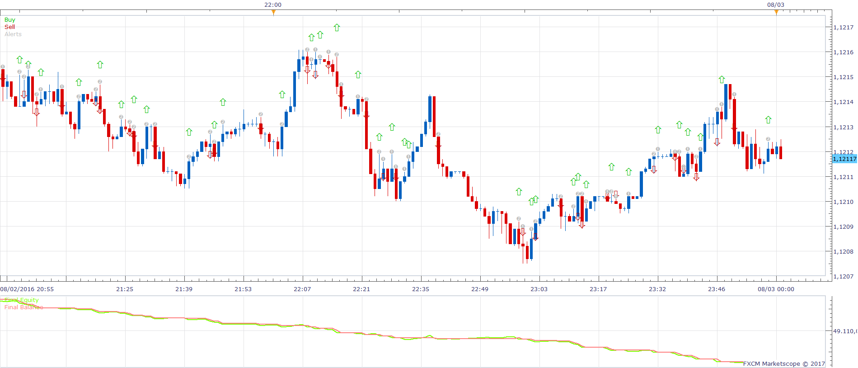This screenshot has height=368, width=858.
Task: Click the 23:03 time axis label
Action: pyautogui.click(x=539, y=289)
